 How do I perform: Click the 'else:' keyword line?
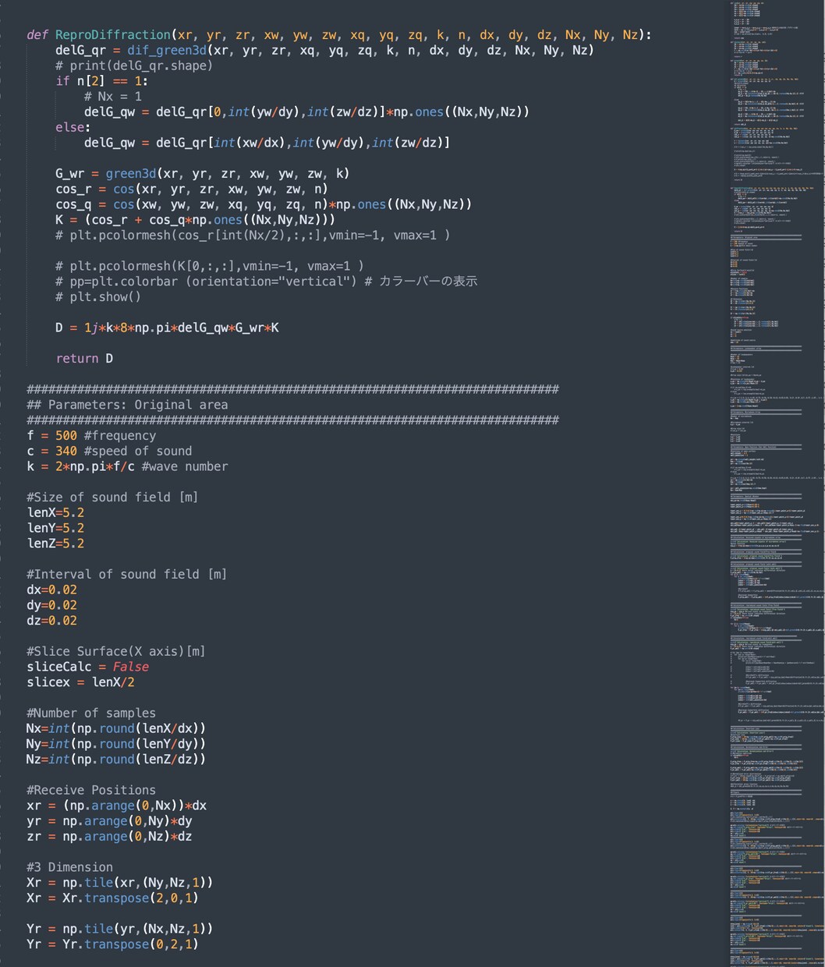coord(73,127)
